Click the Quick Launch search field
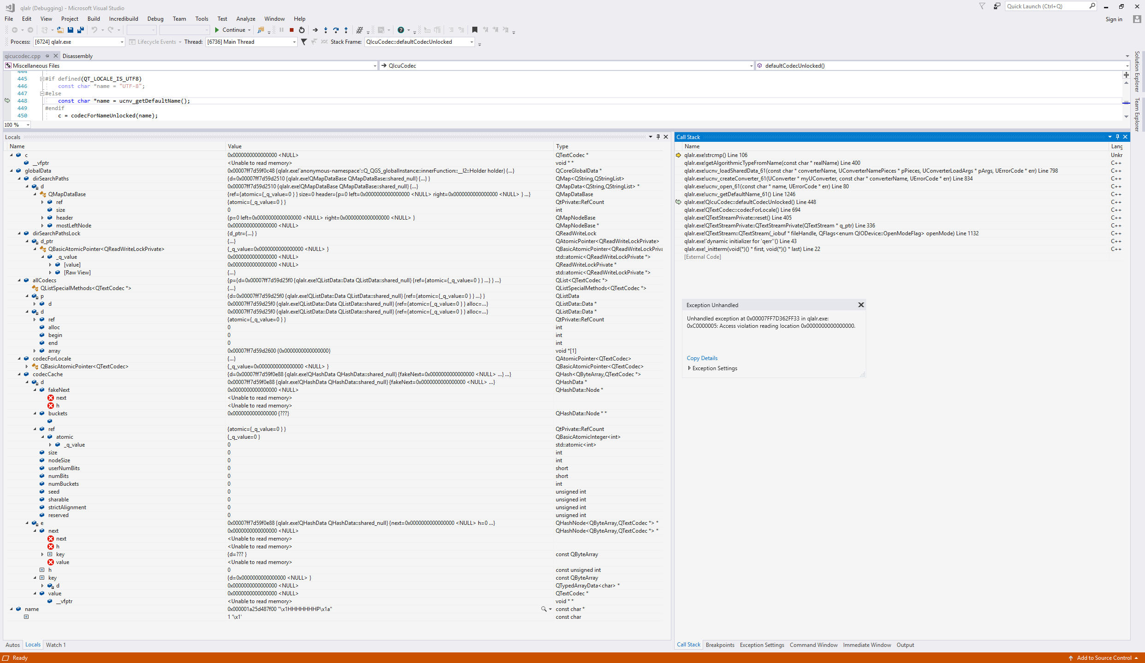Viewport: 1145px width, 663px height. tap(1046, 6)
